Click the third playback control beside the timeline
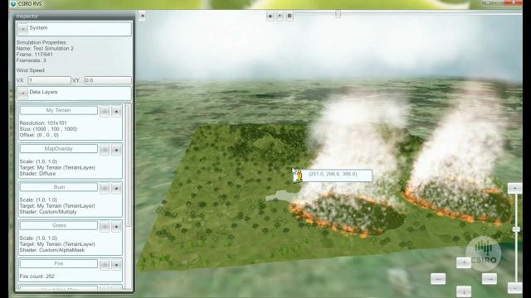The height and width of the screenshot is (298, 531). [290, 16]
